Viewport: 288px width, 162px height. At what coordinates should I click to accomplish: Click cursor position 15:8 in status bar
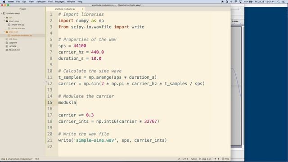(x=37, y=159)
